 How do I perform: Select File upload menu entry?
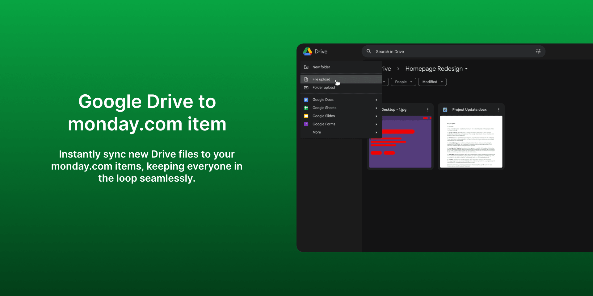(341, 79)
